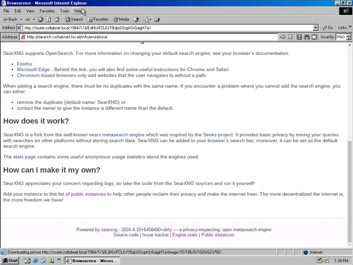Screen dimensions: 353x265
Task: Refresh the page with the Refresh icon
Action: (x=48, y=19)
